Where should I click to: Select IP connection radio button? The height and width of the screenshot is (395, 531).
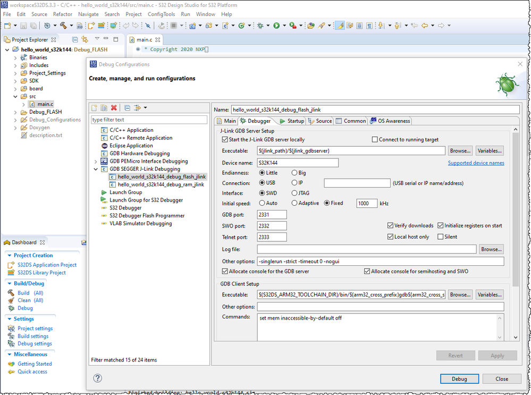click(294, 182)
